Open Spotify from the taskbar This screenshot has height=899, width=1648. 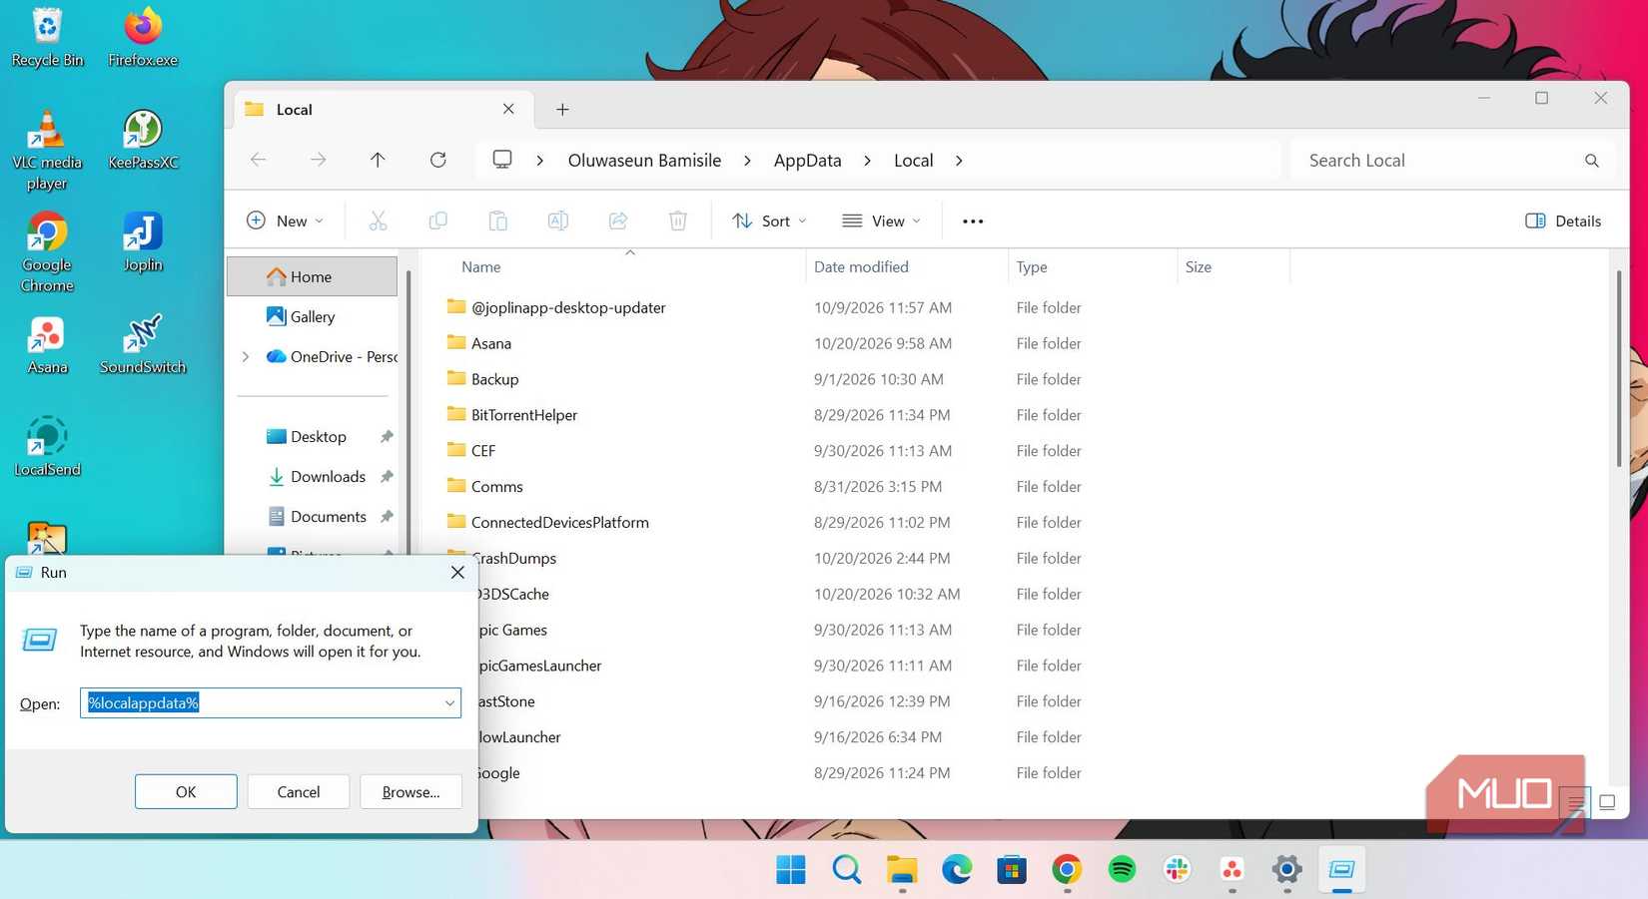tap(1122, 869)
